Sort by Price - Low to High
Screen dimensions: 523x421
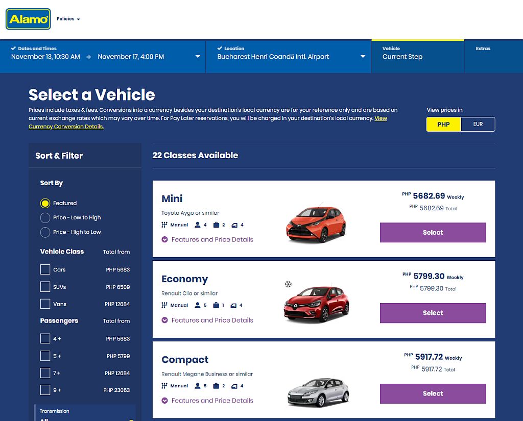45,218
